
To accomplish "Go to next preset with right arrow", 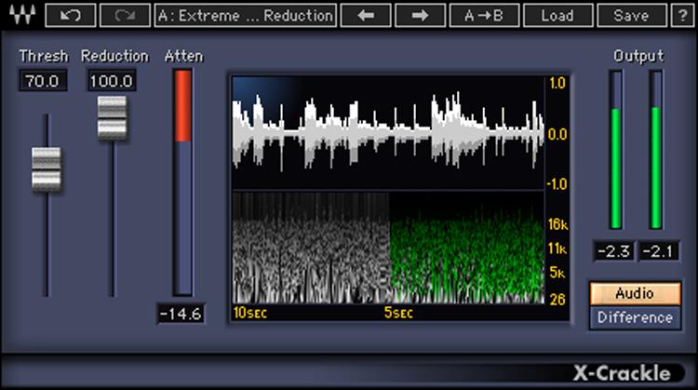I will [418, 16].
